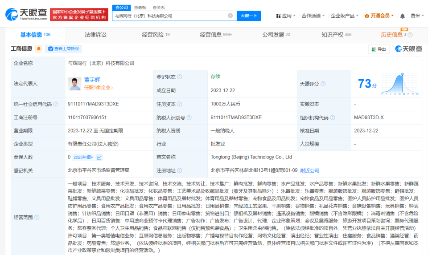Clear the search box with X icon
The width and height of the screenshot is (428, 255).
click(230, 16)
